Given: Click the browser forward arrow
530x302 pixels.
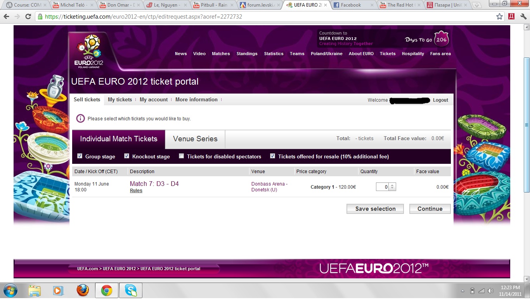Looking at the screenshot, I should click(17, 17).
